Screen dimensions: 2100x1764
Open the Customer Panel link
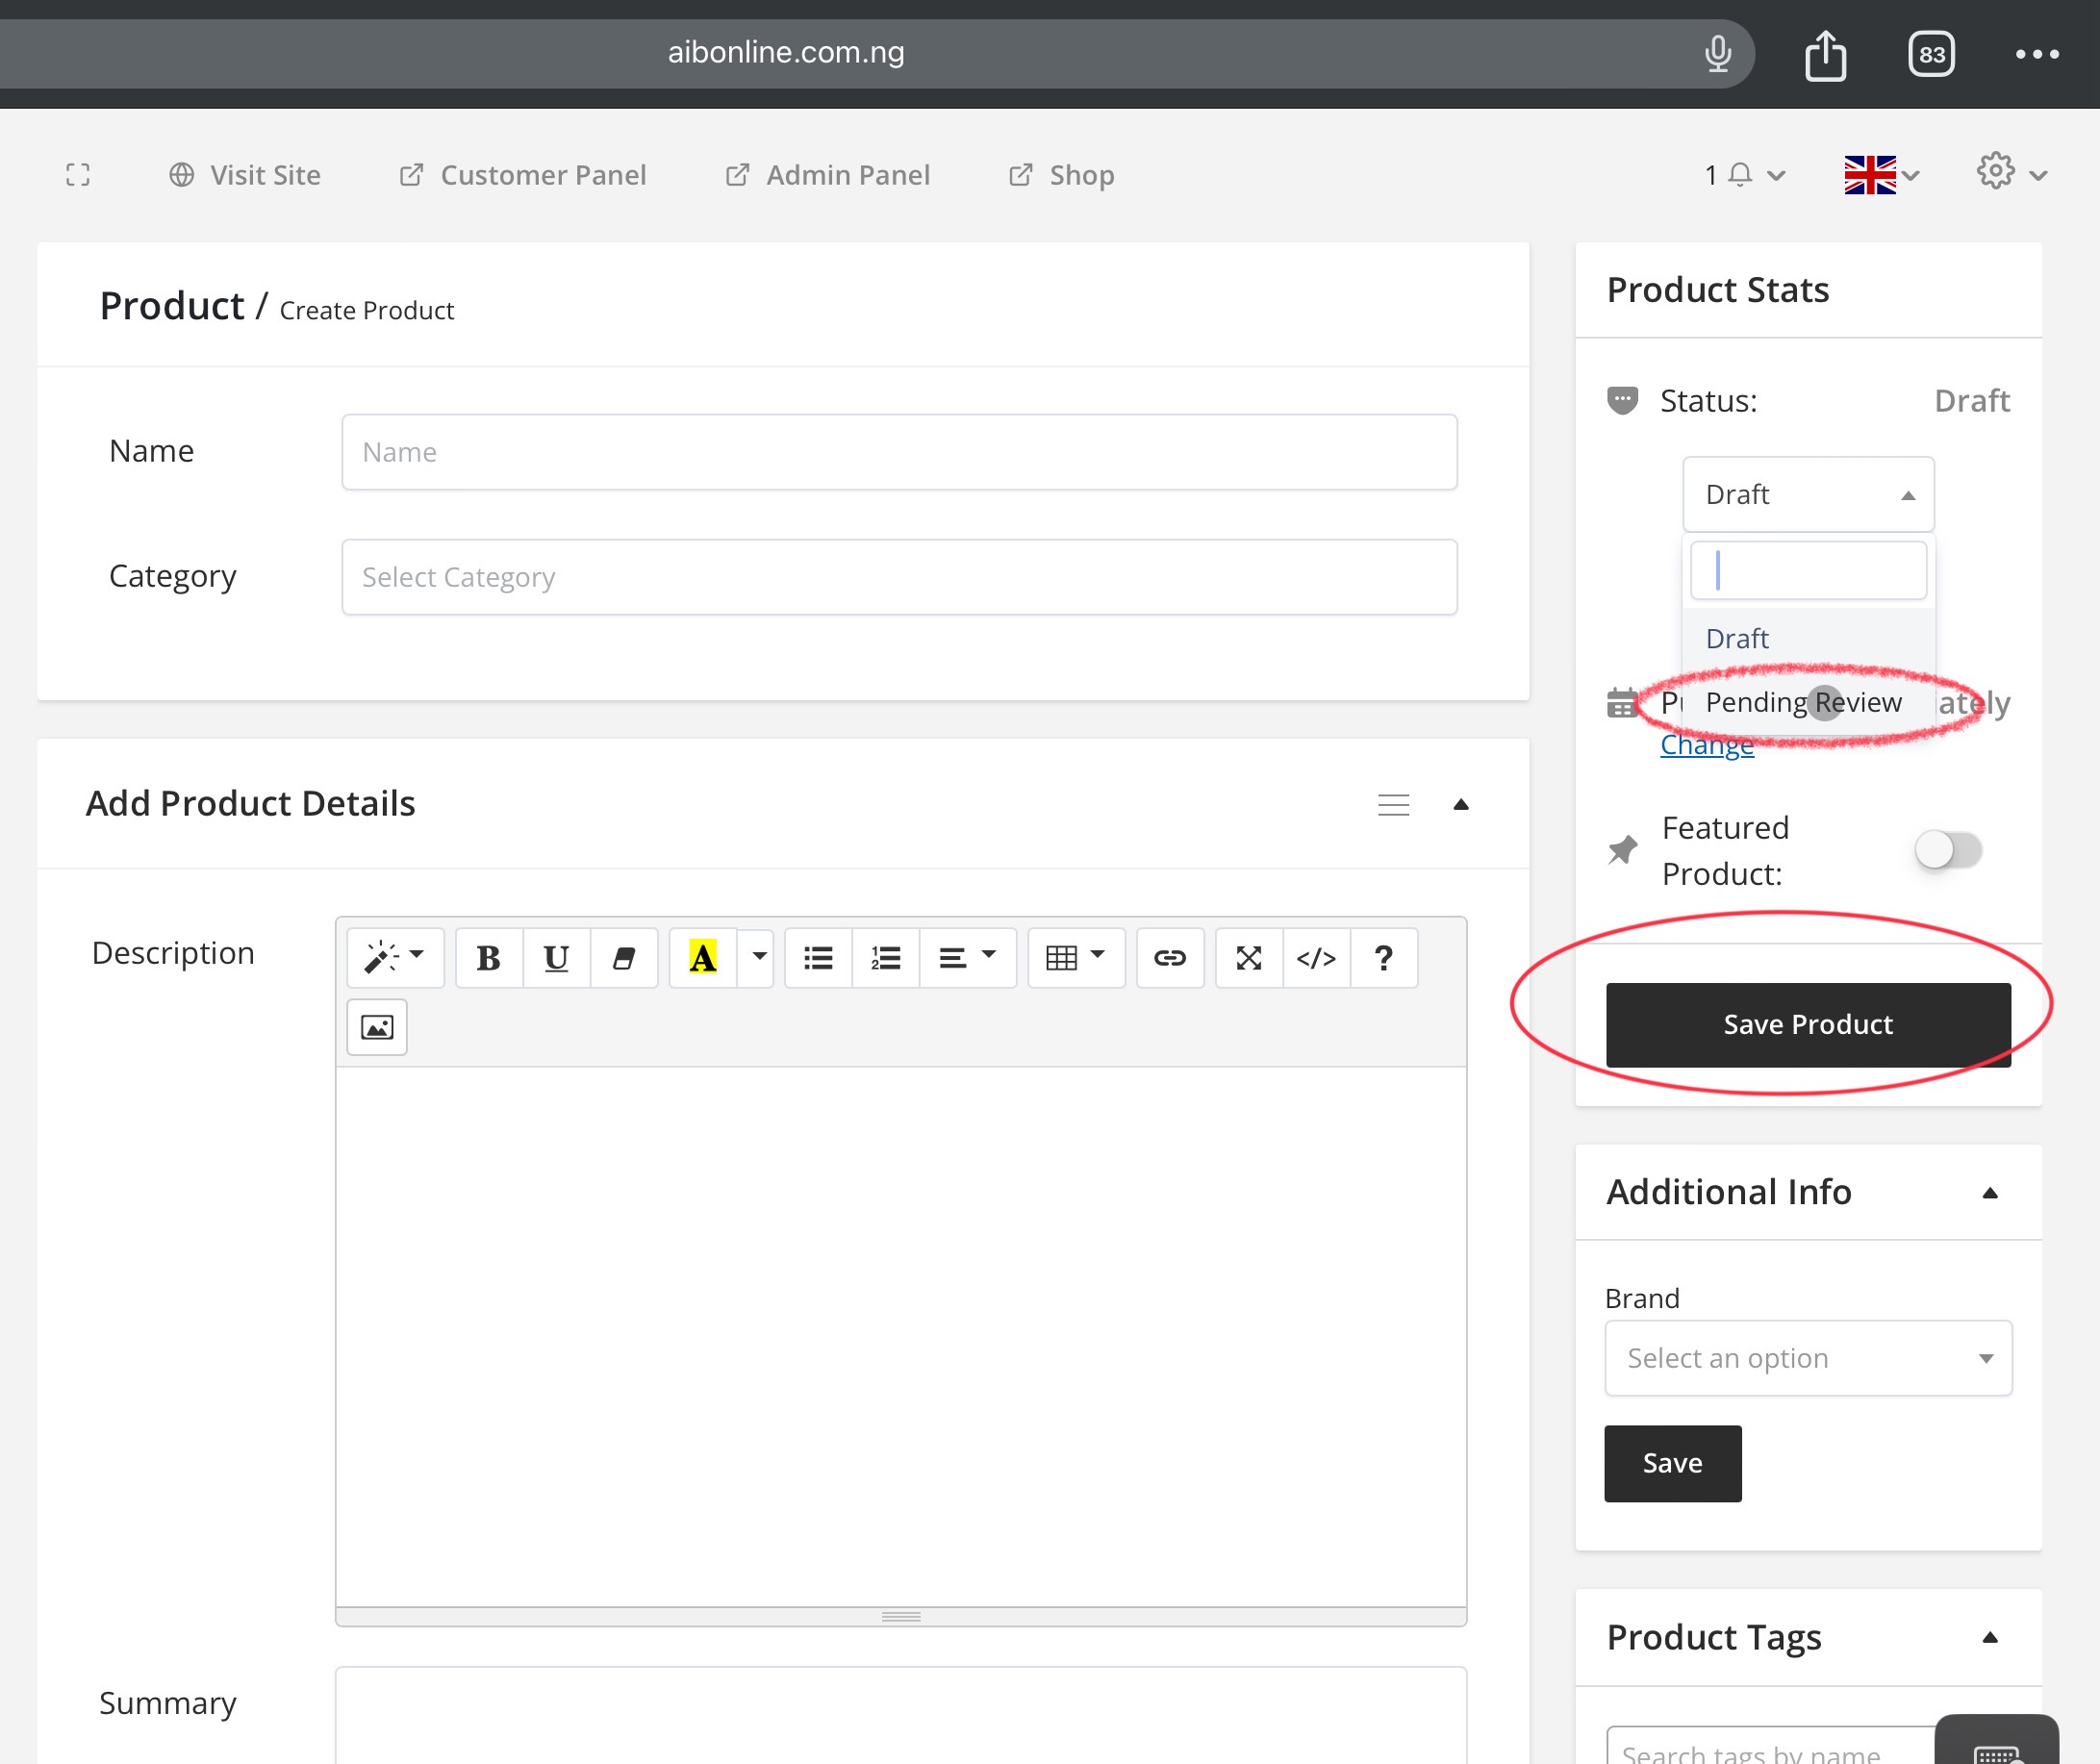[523, 175]
